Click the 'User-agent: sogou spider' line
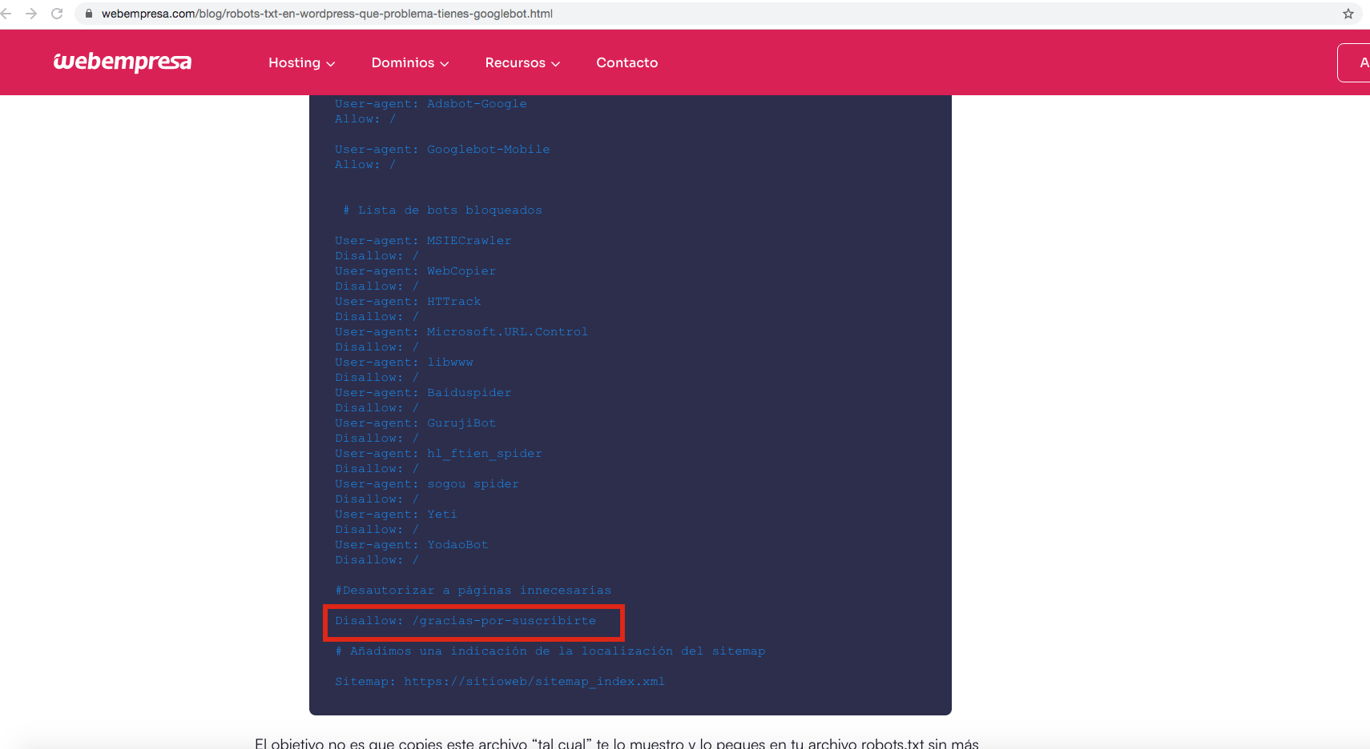Viewport: 1370px width, 749px height. pyautogui.click(x=427, y=484)
